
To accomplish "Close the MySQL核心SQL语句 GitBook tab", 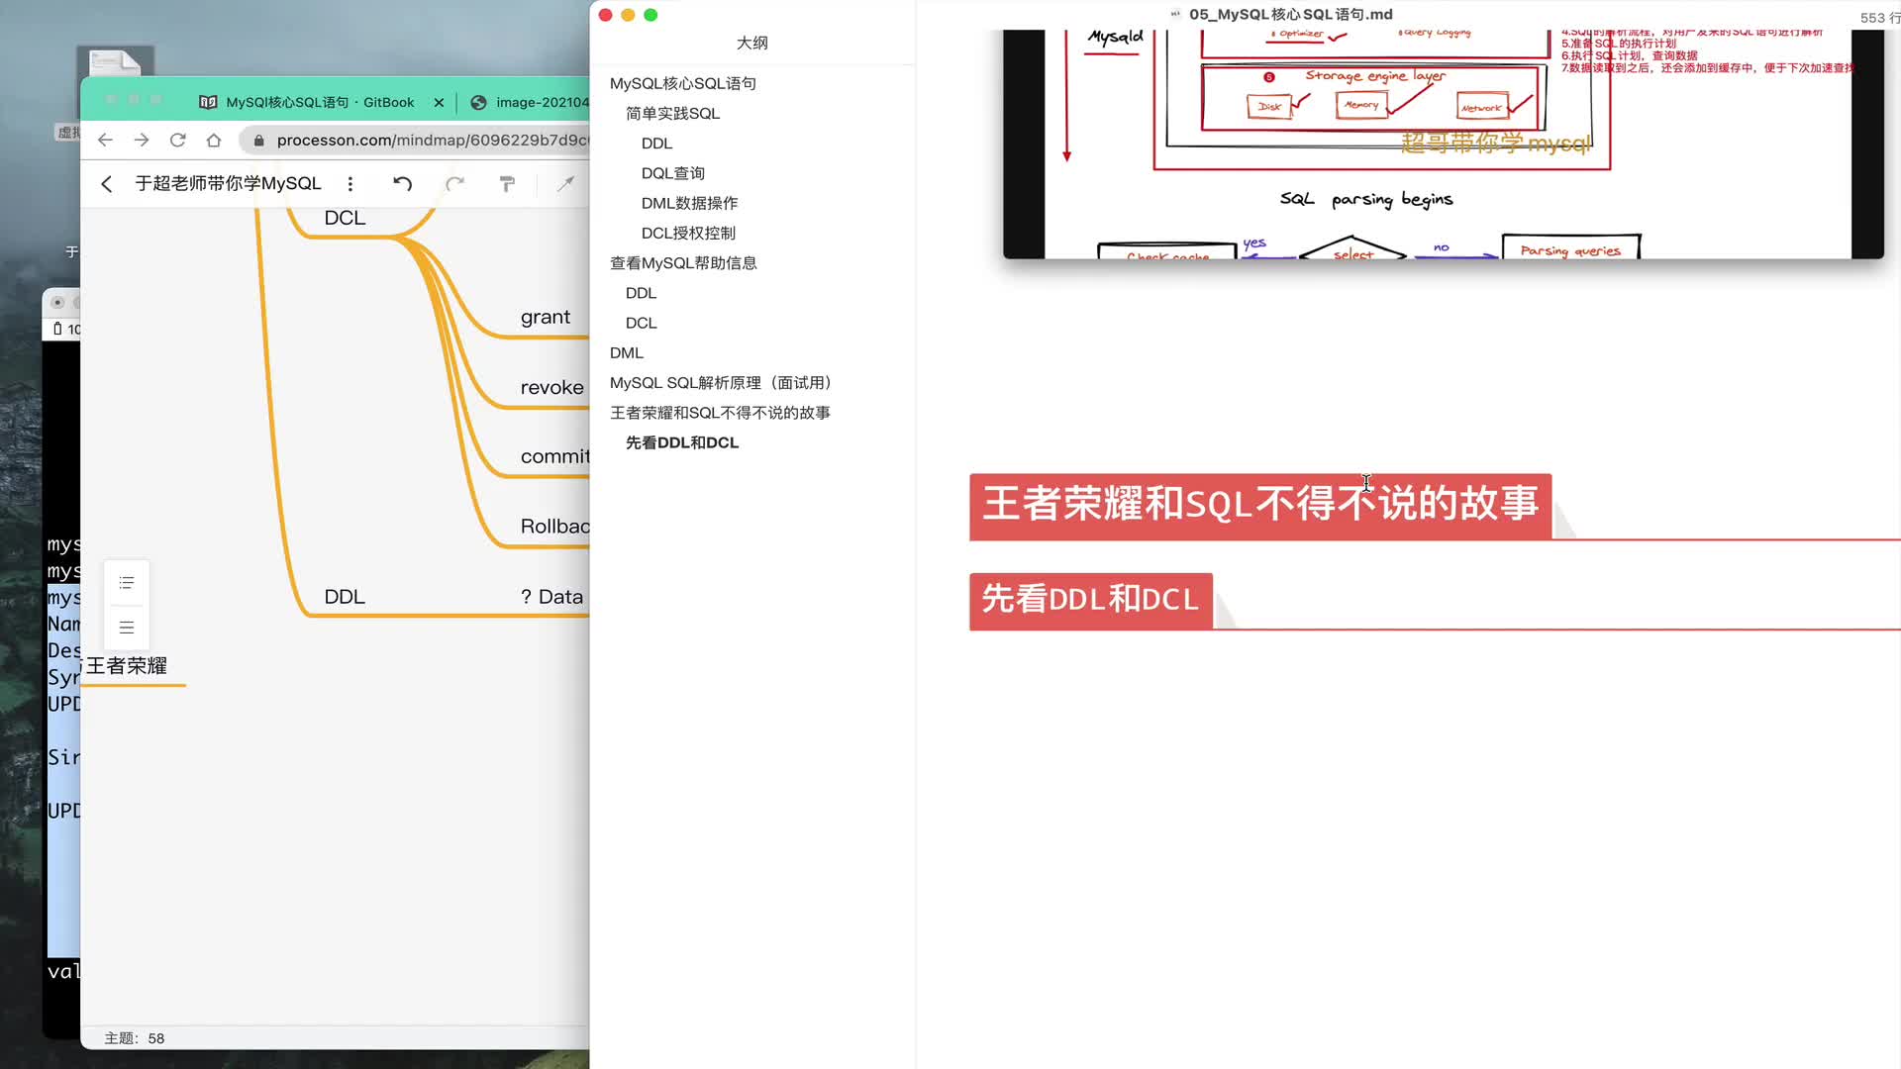I will pyautogui.click(x=439, y=102).
